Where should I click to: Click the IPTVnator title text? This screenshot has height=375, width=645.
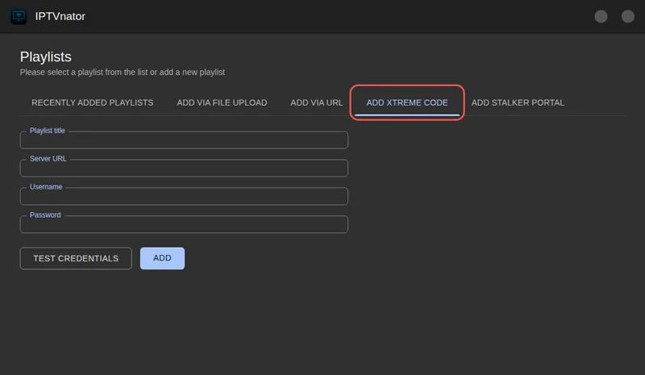pyautogui.click(x=60, y=16)
